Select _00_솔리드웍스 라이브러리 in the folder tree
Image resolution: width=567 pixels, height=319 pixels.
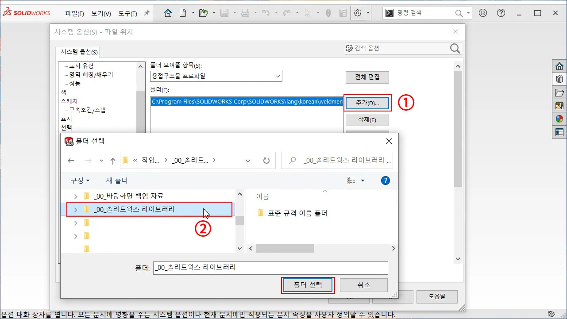click(134, 209)
